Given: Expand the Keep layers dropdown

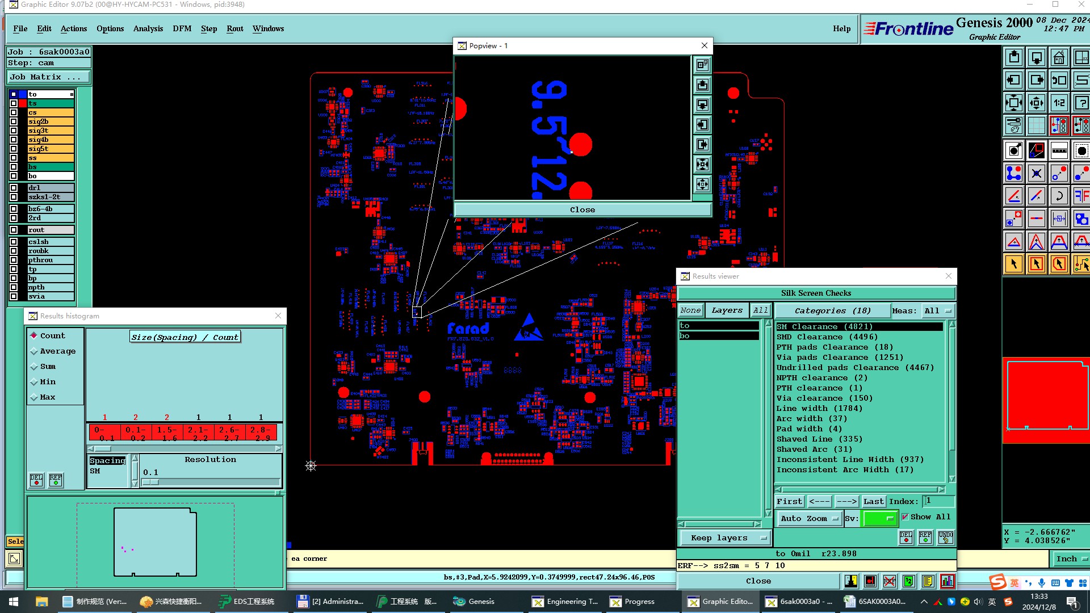Looking at the screenshot, I should point(724,538).
